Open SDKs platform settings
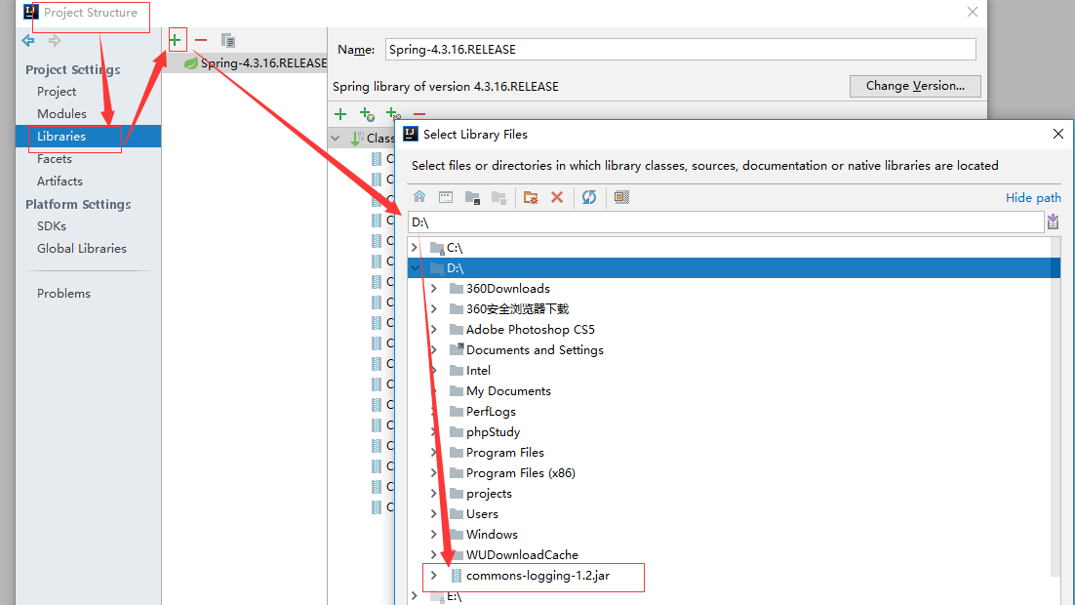 pos(52,225)
